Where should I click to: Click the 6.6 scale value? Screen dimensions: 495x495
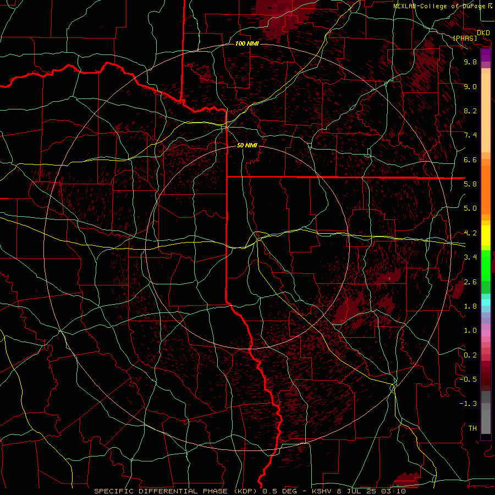(x=470, y=159)
